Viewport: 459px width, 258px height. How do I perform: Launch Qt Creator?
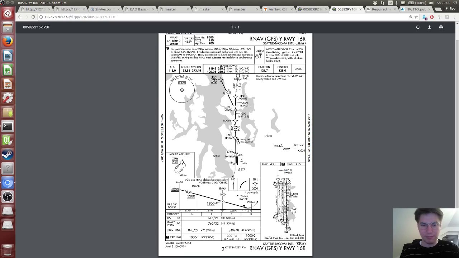pos(8,140)
